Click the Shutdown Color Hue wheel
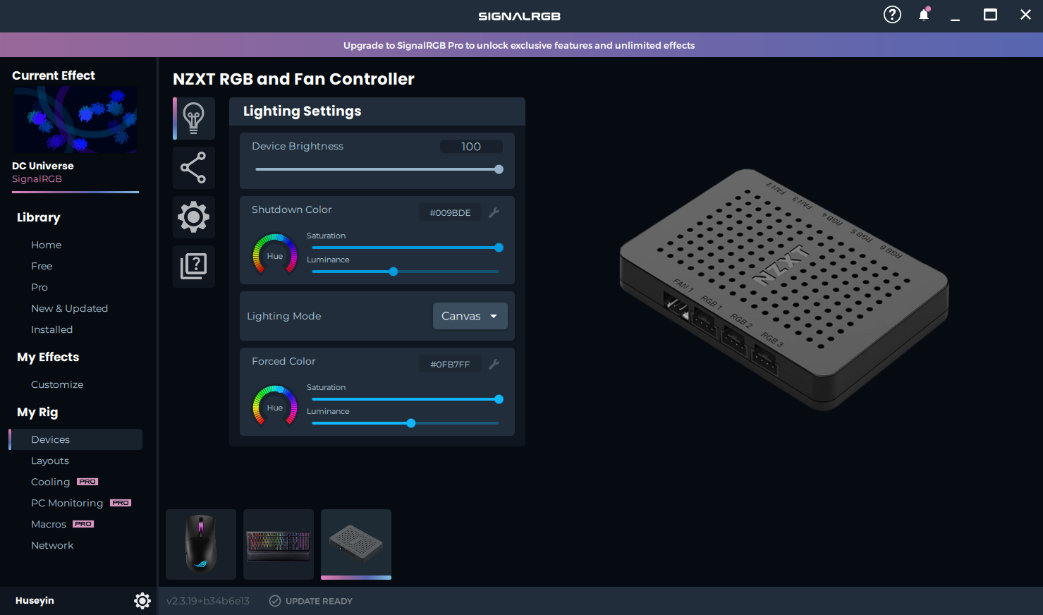1043x615 pixels. [275, 255]
